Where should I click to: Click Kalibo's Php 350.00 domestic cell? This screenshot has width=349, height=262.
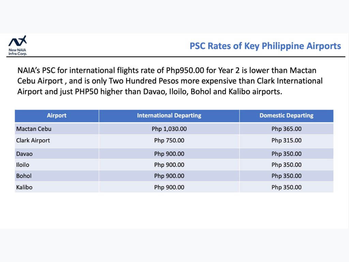pos(286,187)
